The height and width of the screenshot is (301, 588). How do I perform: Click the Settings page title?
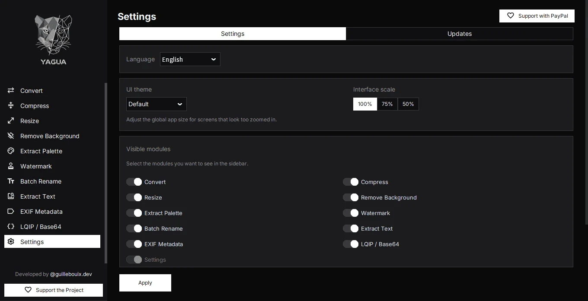137,16
